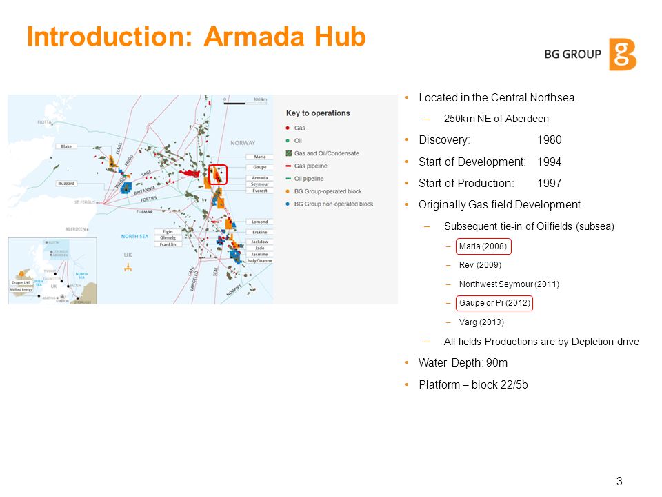Viewport: 662px width, 497px height.
Task: Click the 'Buzzard' field label on the map
Action: point(66,184)
